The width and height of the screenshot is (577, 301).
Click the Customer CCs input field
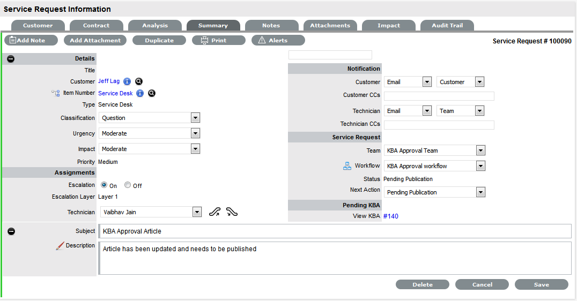pos(439,96)
